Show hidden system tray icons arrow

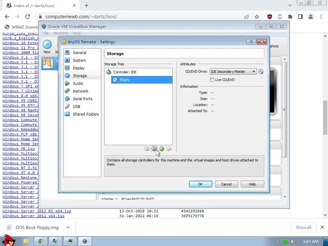tap(278, 242)
